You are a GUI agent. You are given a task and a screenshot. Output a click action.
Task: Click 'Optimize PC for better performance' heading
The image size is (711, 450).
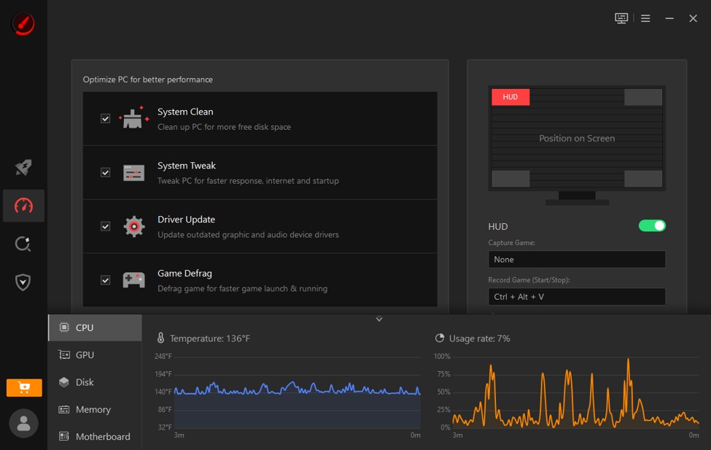148,79
